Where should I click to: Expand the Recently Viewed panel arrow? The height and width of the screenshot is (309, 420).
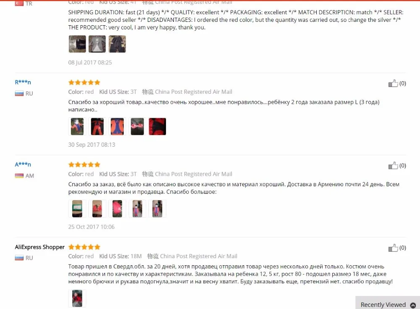[413, 305]
